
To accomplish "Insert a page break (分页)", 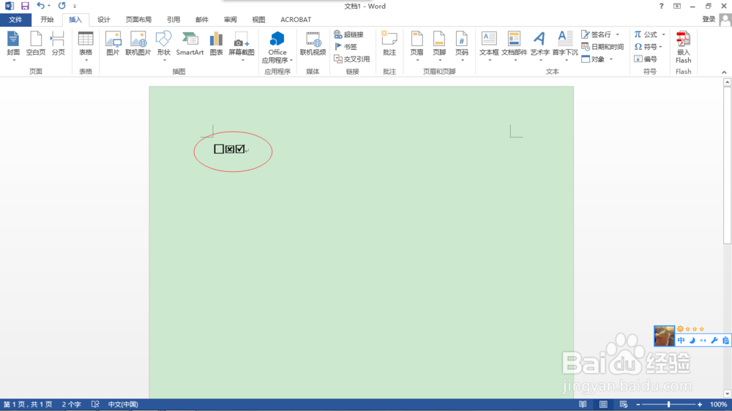I will [x=58, y=45].
